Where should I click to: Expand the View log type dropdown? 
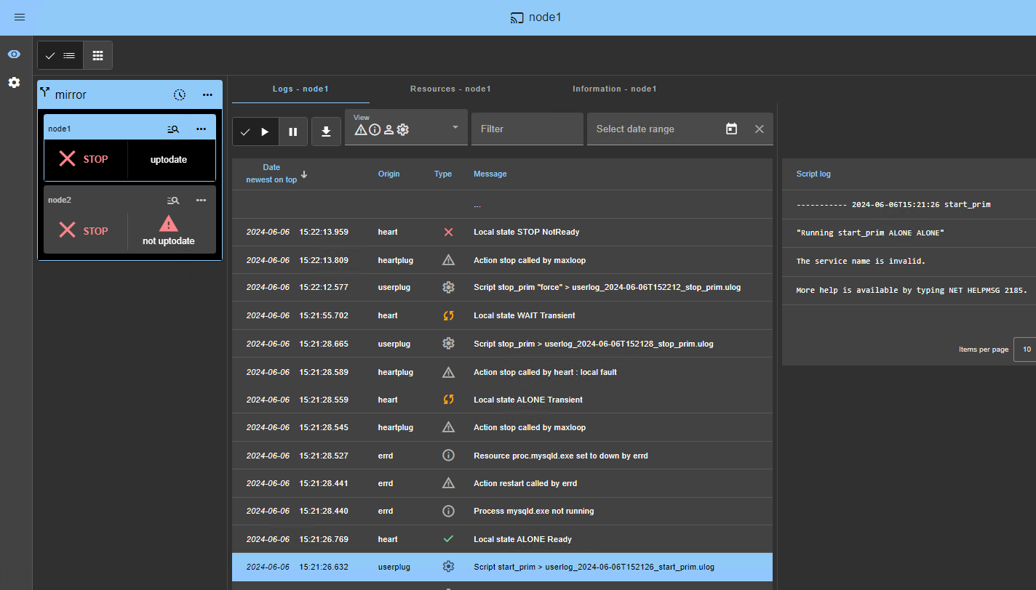(x=455, y=128)
